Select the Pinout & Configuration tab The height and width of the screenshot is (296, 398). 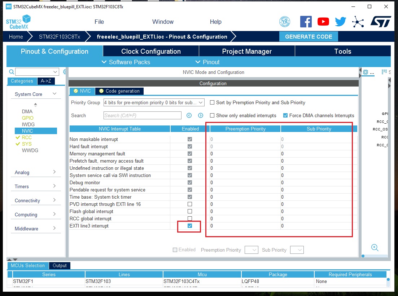click(54, 51)
